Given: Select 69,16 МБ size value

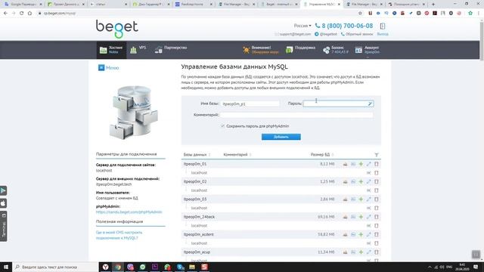Looking at the screenshot, I should click(x=326, y=217).
